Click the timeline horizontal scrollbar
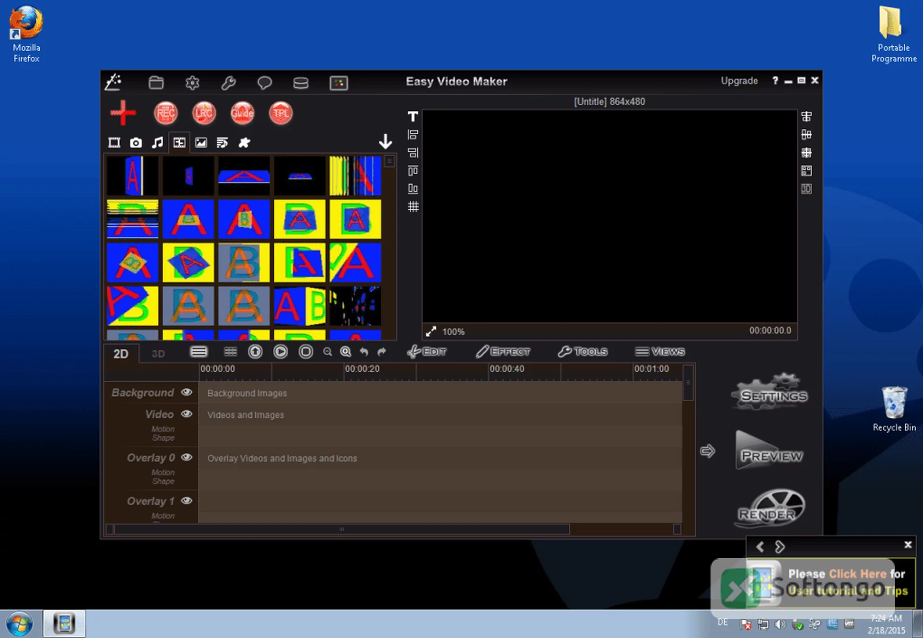 (342, 529)
